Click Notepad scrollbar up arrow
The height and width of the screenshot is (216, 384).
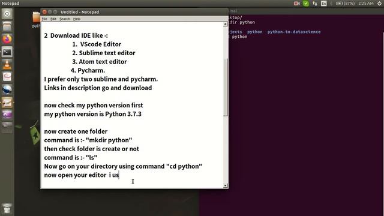click(x=226, y=24)
